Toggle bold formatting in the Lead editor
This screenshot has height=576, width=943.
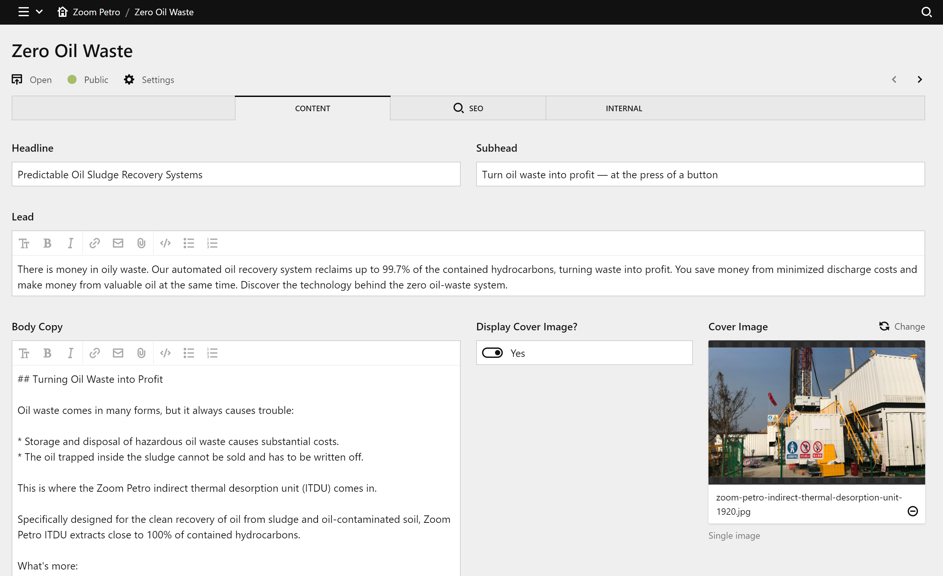click(47, 243)
